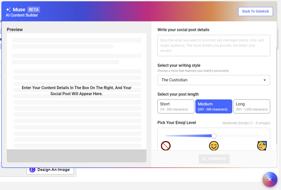Select the Short post length option
281x190 pixels.
(176, 107)
